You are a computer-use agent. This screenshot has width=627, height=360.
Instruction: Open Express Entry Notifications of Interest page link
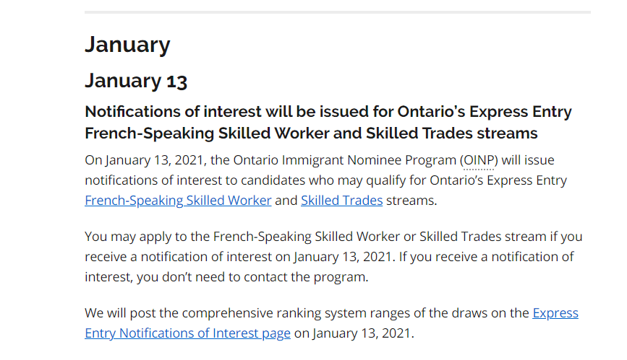tap(187, 333)
